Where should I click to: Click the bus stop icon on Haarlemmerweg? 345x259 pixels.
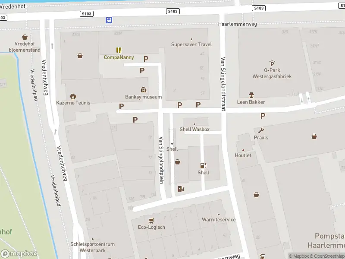pyautogui.click(x=109, y=20)
